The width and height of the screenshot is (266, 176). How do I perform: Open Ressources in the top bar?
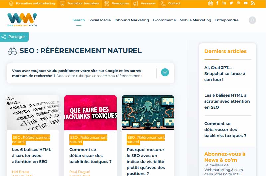pyautogui.click(x=120, y=3)
